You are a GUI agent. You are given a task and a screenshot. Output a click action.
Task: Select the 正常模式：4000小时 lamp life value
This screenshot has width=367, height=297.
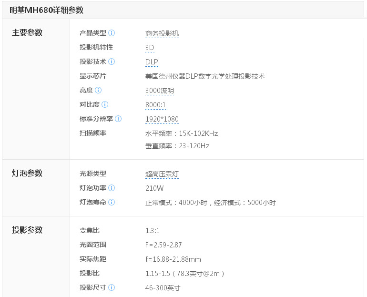tap(211, 203)
